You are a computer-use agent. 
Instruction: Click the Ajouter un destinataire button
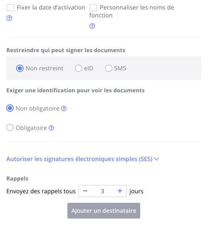pyautogui.click(x=104, y=211)
